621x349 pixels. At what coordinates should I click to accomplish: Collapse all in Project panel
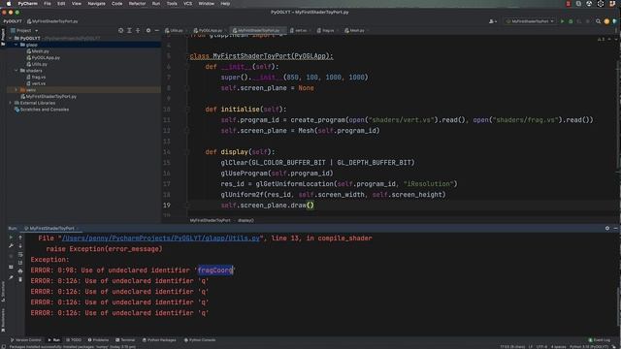point(138,30)
